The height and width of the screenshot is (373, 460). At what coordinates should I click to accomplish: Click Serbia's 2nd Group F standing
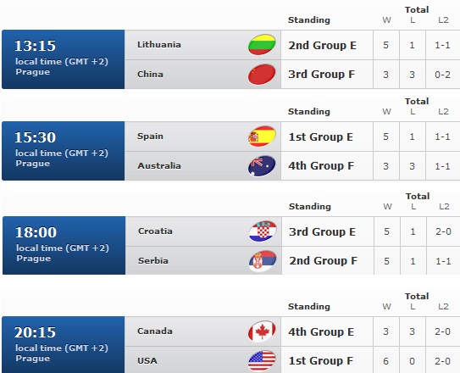coord(323,260)
